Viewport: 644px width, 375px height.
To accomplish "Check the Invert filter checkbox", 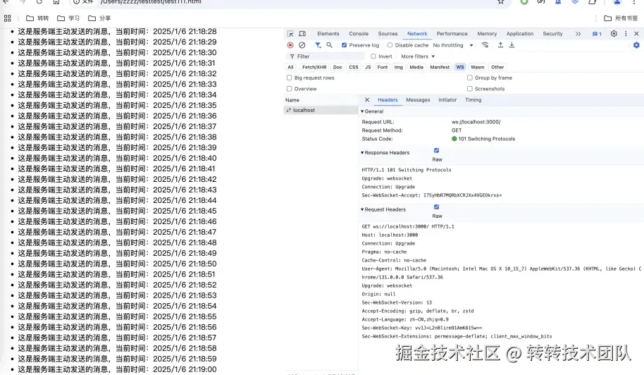I will [373, 56].
